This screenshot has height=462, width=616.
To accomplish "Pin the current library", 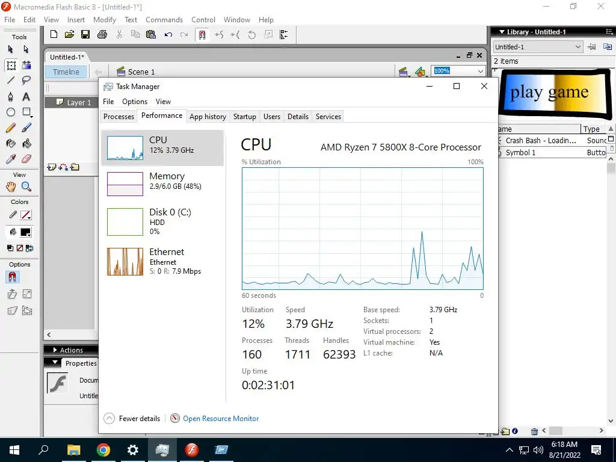I will pos(592,47).
